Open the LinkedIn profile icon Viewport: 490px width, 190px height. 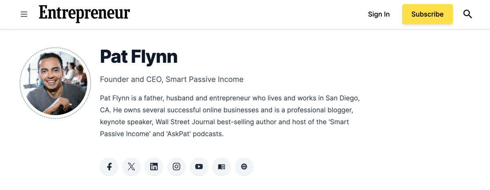click(154, 167)
